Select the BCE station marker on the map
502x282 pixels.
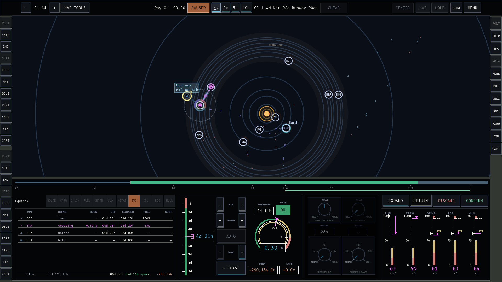pos(200,105)
